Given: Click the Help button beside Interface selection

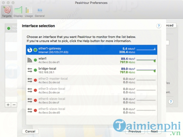Looking at the screenshot, I should click(159, 26).
